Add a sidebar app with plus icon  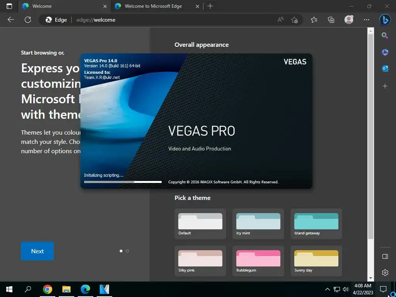[385, 86]
